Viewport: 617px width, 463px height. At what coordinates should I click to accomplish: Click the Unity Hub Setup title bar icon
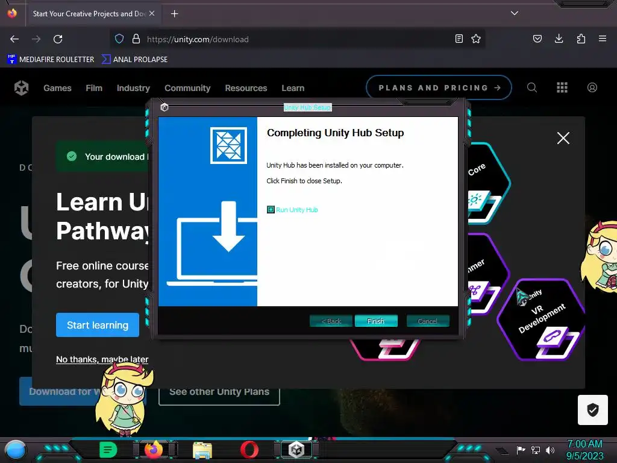coord(164,107)
